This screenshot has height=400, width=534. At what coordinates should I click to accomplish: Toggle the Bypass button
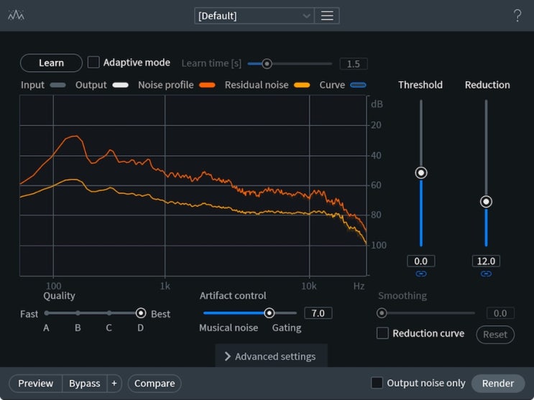coord(85,383)
